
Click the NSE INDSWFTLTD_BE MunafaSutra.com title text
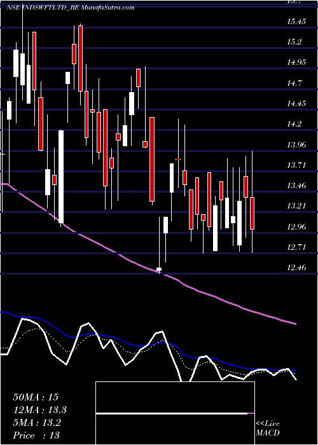point(71,8)
